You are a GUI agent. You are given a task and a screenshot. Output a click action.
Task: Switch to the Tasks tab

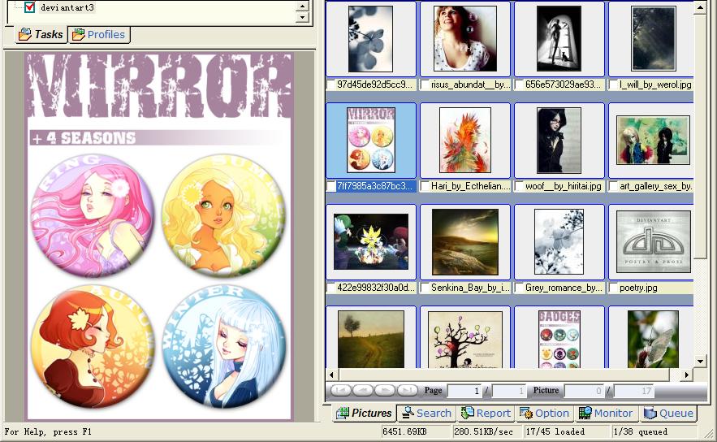(x=41, y=35)
